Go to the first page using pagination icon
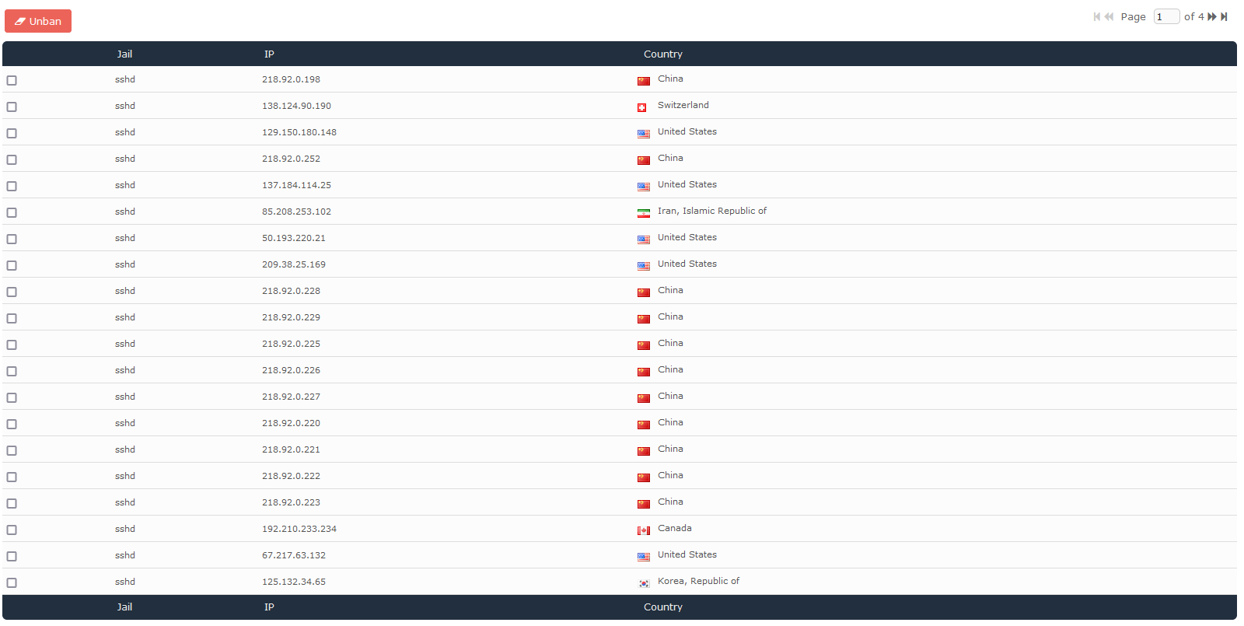 (x=1096, y=17)
